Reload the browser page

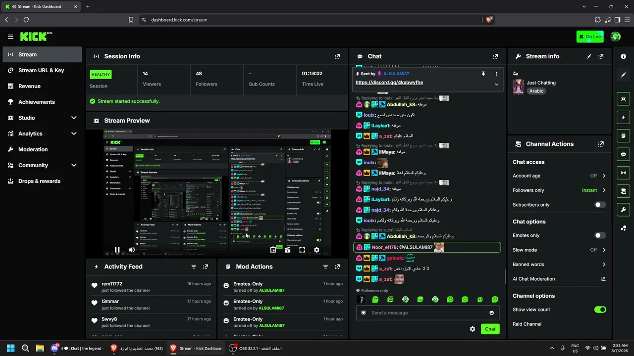coord(26,20)
